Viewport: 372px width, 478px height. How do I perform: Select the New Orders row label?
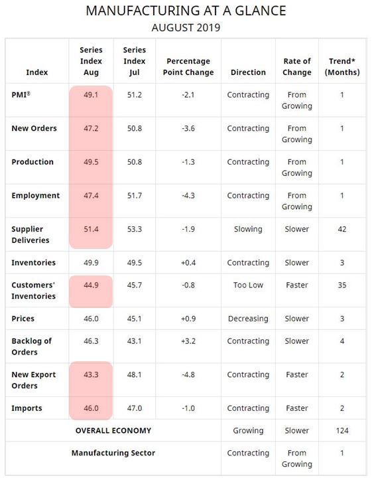coord(34,128)
